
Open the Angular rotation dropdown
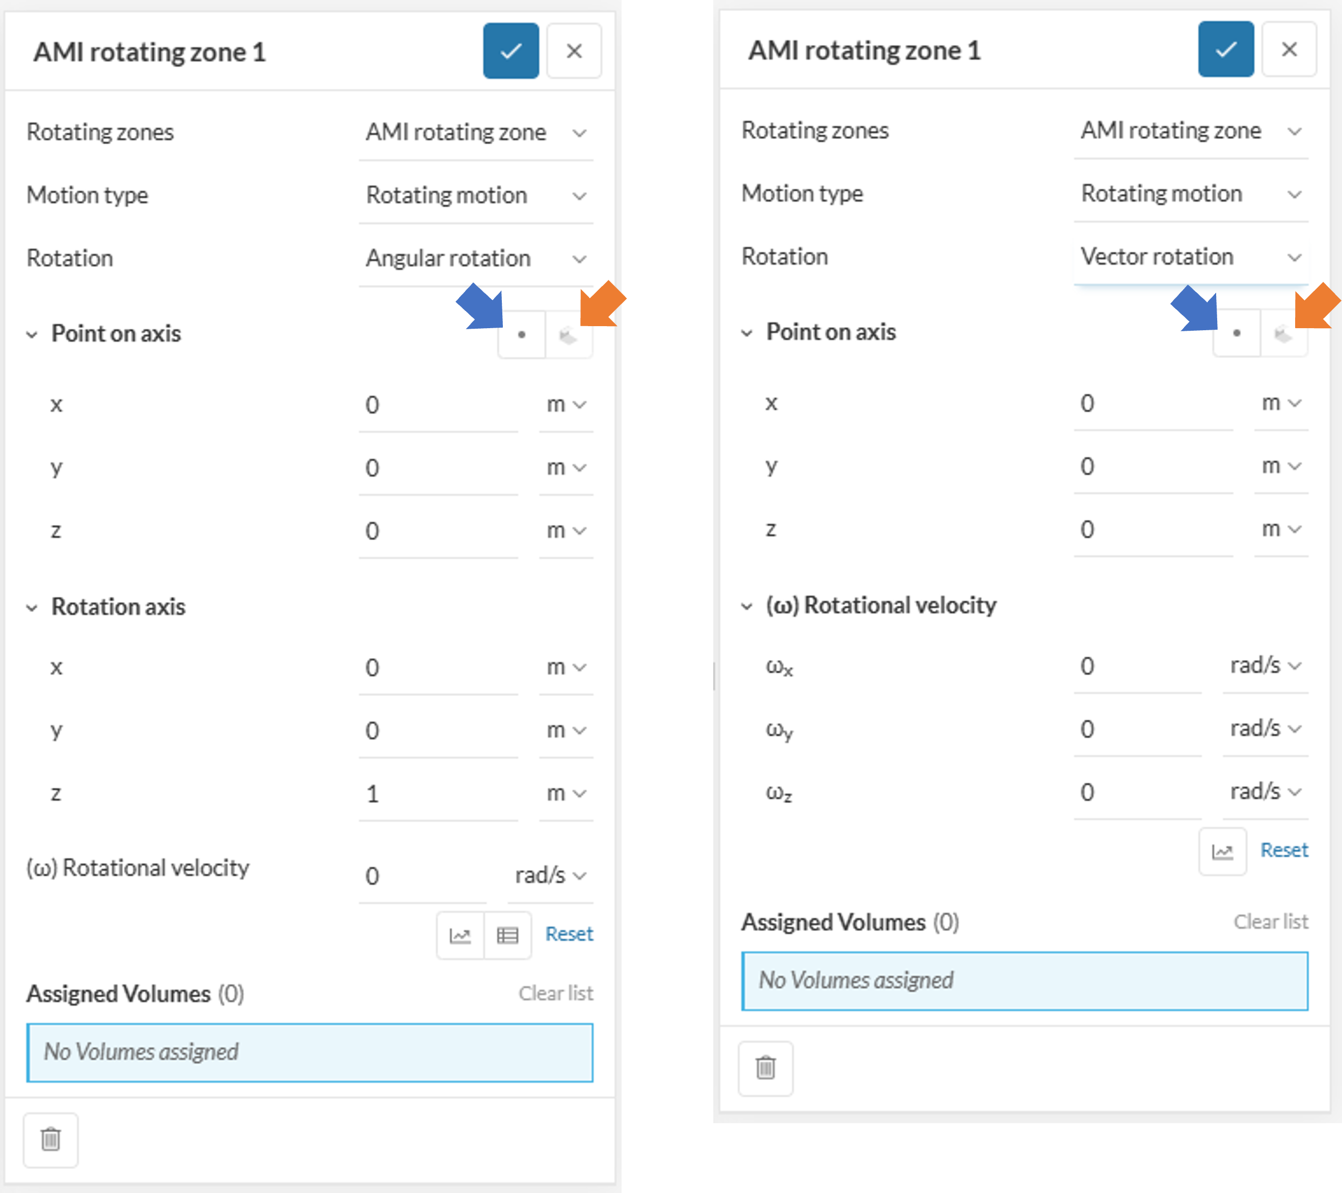(475, 259)
